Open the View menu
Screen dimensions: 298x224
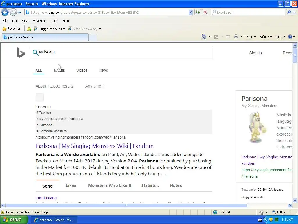25,21
